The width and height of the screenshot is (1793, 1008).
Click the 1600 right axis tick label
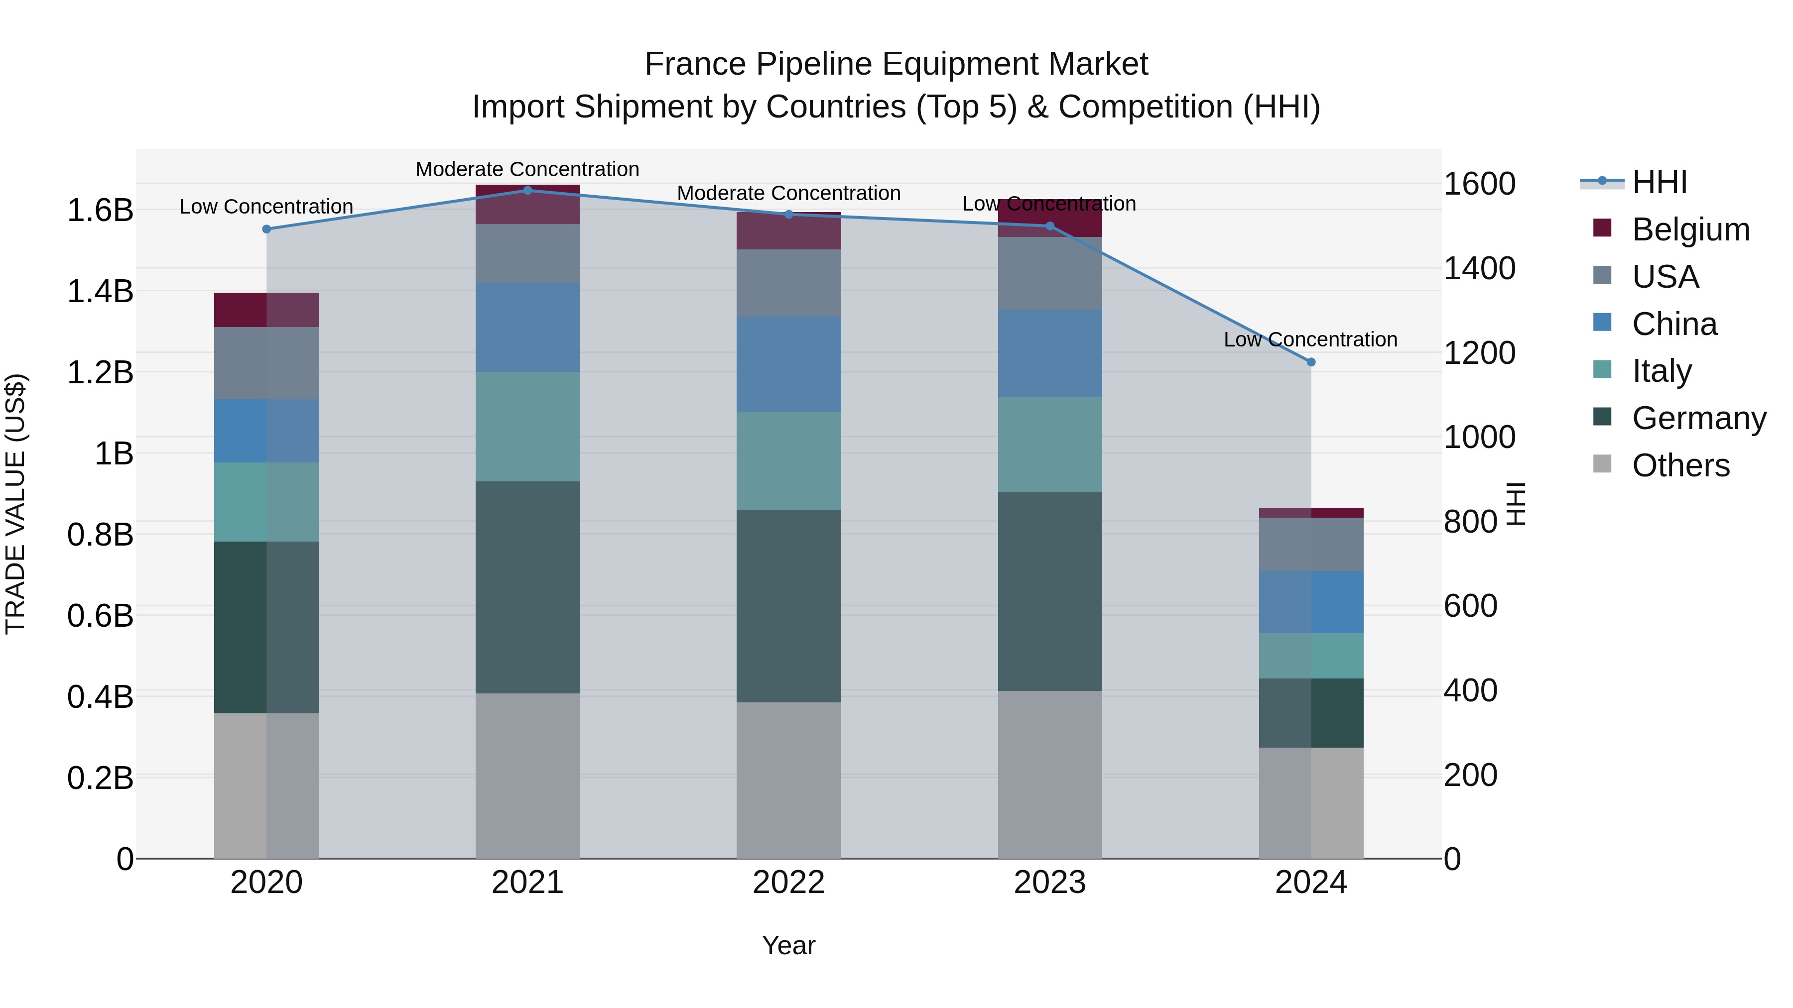pyautogui.click(x=1480, y=184)
